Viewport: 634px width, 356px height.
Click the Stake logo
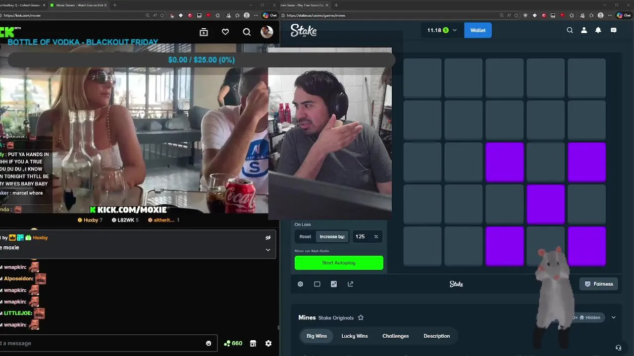[303, 31]
